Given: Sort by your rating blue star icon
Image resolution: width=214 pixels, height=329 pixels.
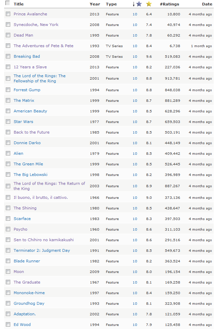Looking at the screenshot, I should pyautogui.click(x=139, y=4).
